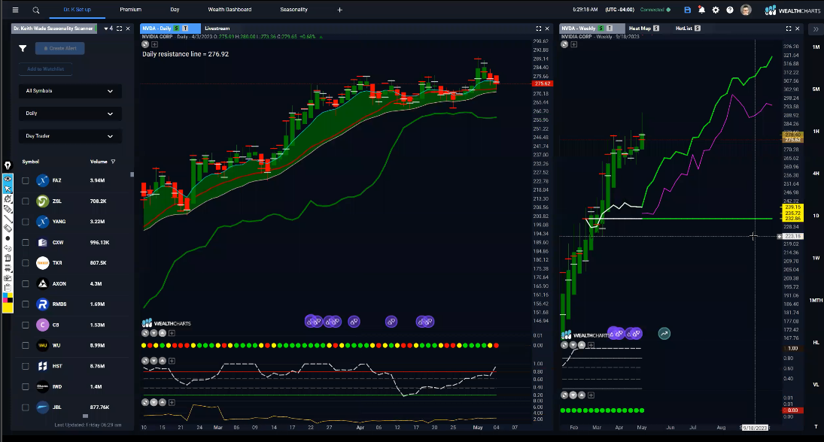Open the notifications bell
The height and width of the screenshot is (442, 824).
[701, 10]
